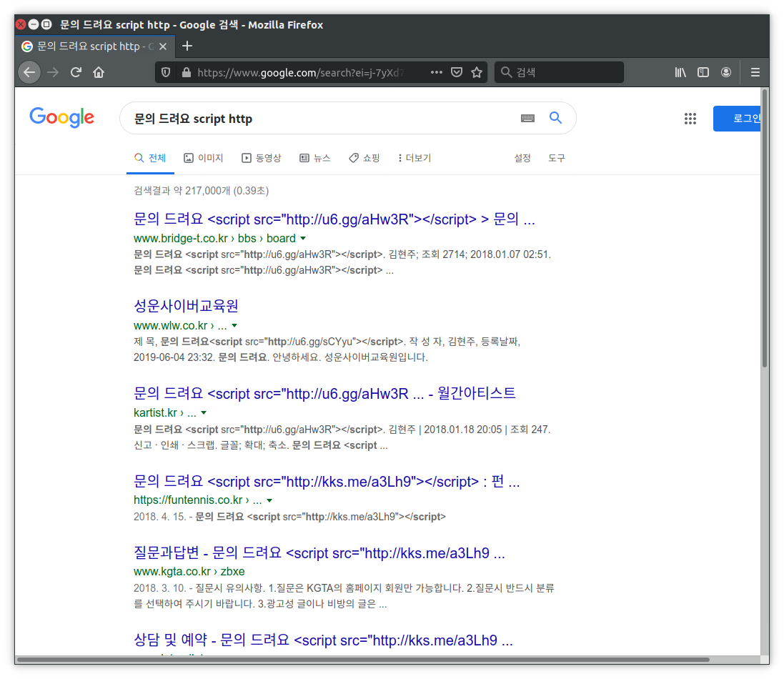Image resolution: width=784 pixels, height=679 pixels.
Task: Switch to the 이미지 tab
Action: tap(204, 158)
